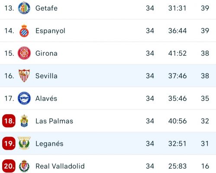Click the Las Palmas club crest
The width and height of the screenshot is (216, 173).
point(24,121)
